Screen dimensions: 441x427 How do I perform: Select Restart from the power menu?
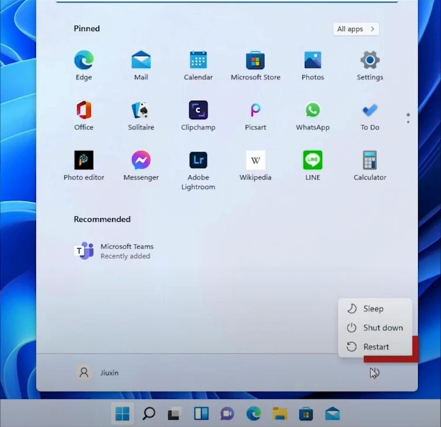[375, 347]
